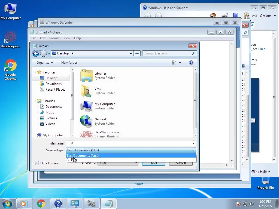Click Browse Help book icon in Help window
Image resolution: width=279 pixels, height=209 pixels.
[236, 16]
